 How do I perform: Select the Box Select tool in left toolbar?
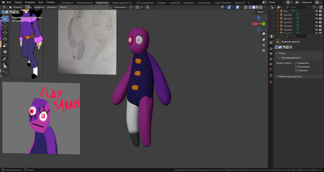(x=5, y=19)
